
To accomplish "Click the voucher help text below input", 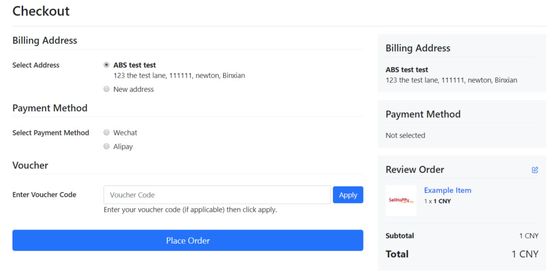I will [x=190, y=210].
